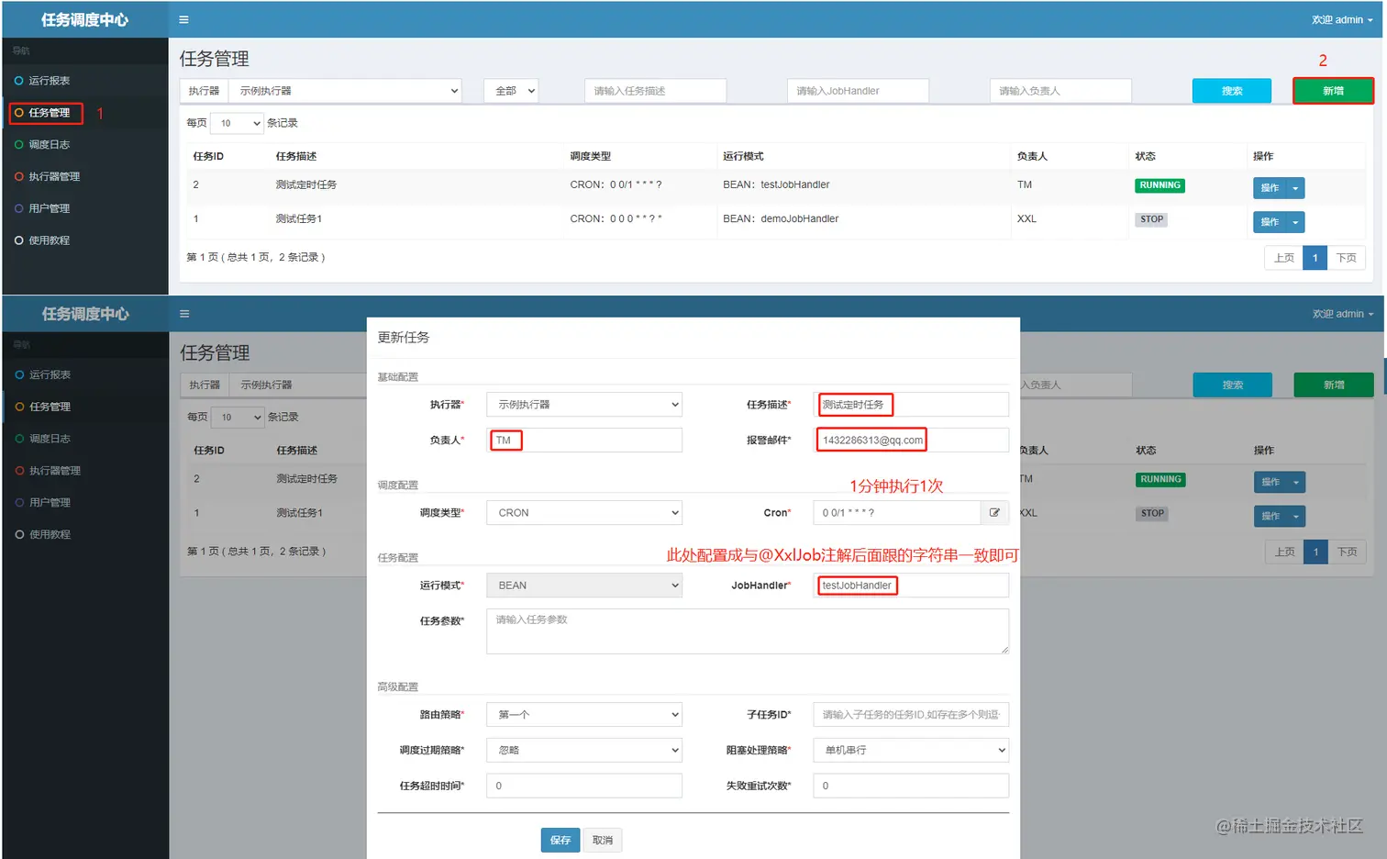Expand the 欢迎 admin menu on the dimmed page
This screenshot has width=1387, height=859.
pyautogui.click(x=1343, y=314)
